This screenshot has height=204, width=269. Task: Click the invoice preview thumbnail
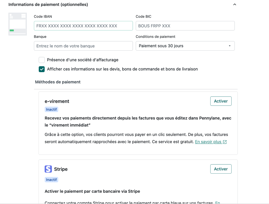(x=18, y=24)
